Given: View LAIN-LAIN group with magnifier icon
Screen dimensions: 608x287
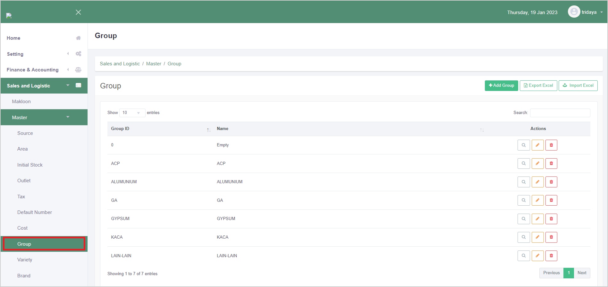Looking at the screenshot, I should coord(523,256).
